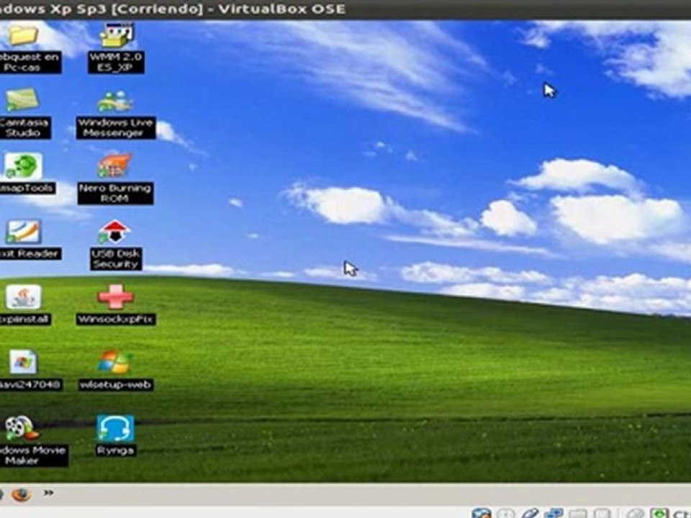Expand the Quick Launch overflow chevron
The width and height of the screenshot is (691, 518).
(48, 493)
